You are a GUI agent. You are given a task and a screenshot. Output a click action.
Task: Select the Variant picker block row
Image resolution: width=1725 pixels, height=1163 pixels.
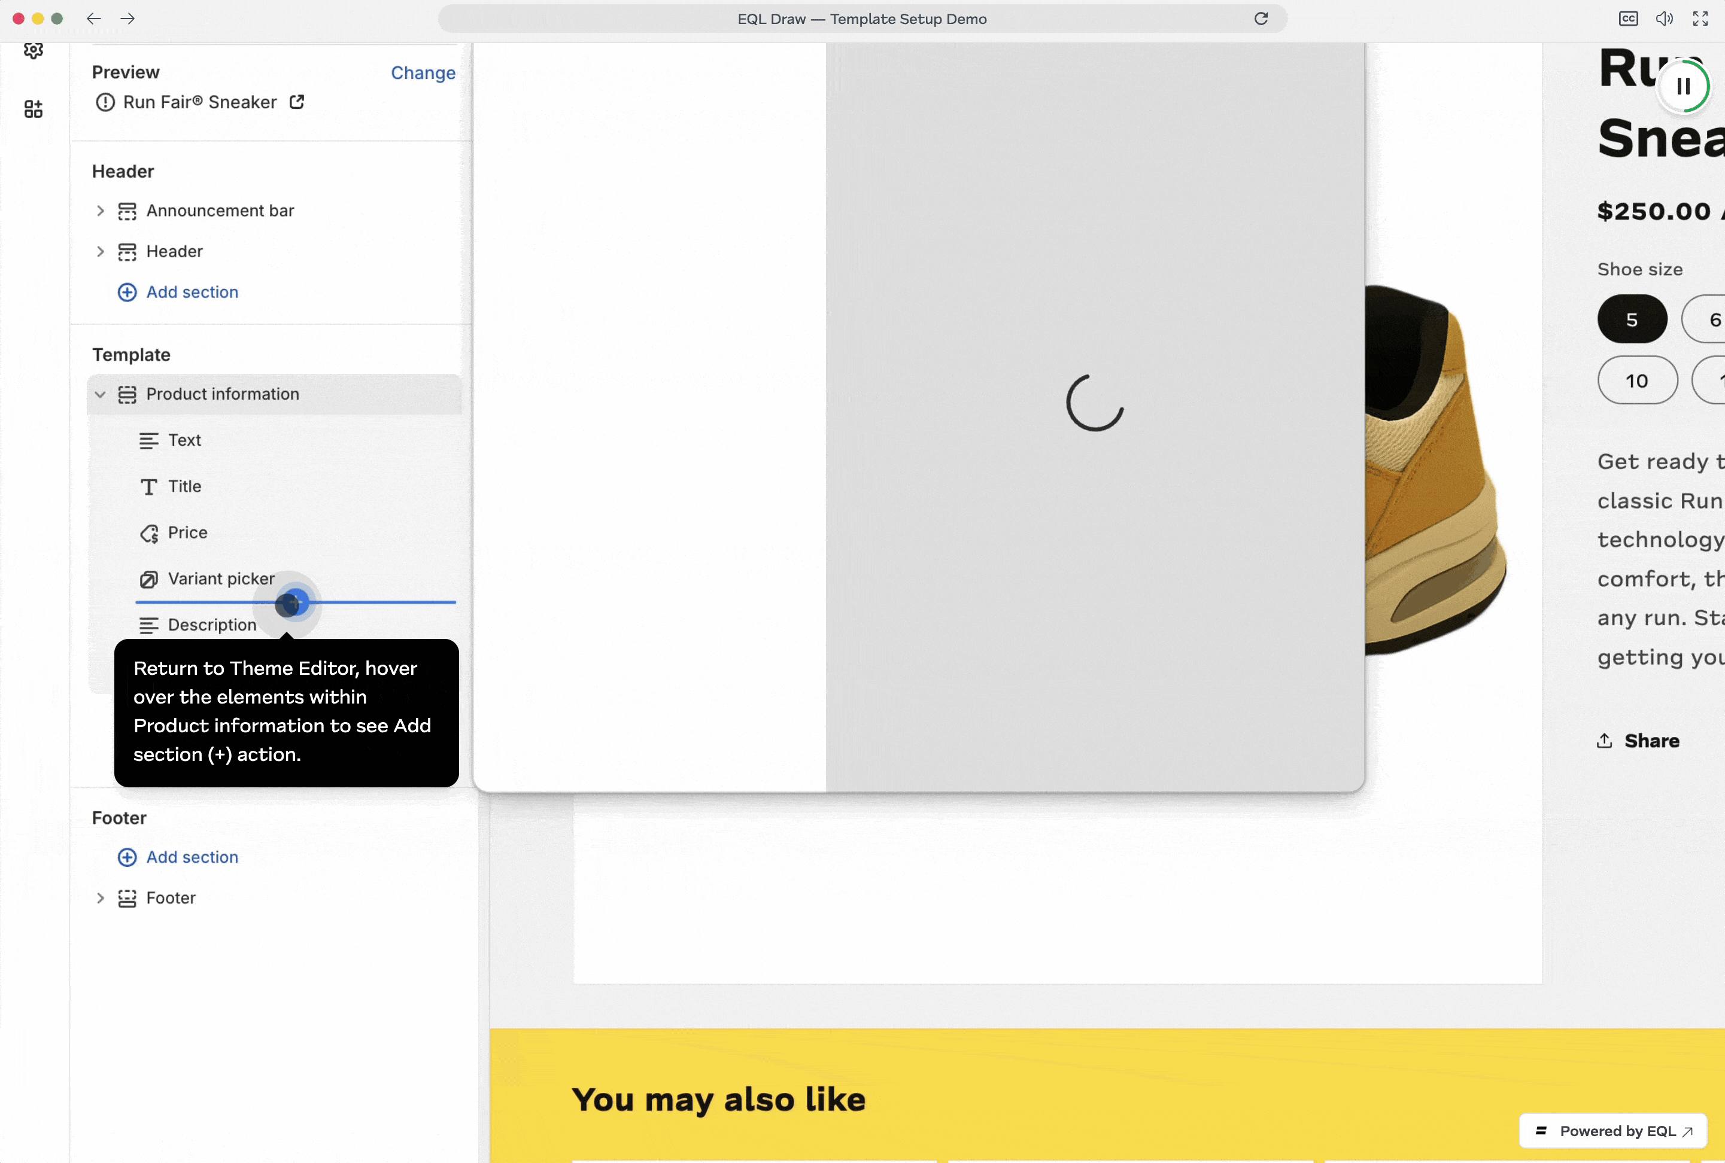coord(275,579)
